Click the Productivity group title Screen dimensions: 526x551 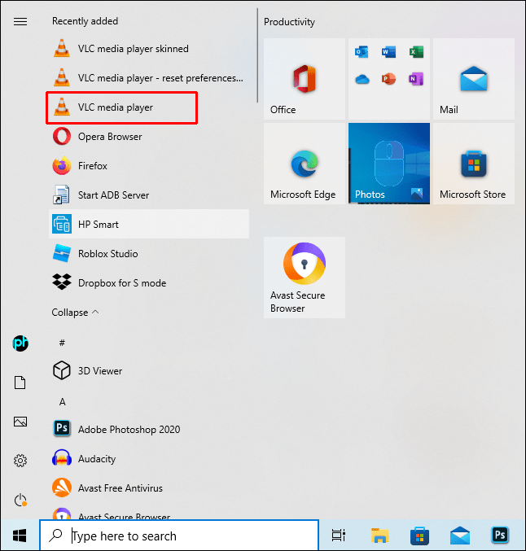point(289,22)
